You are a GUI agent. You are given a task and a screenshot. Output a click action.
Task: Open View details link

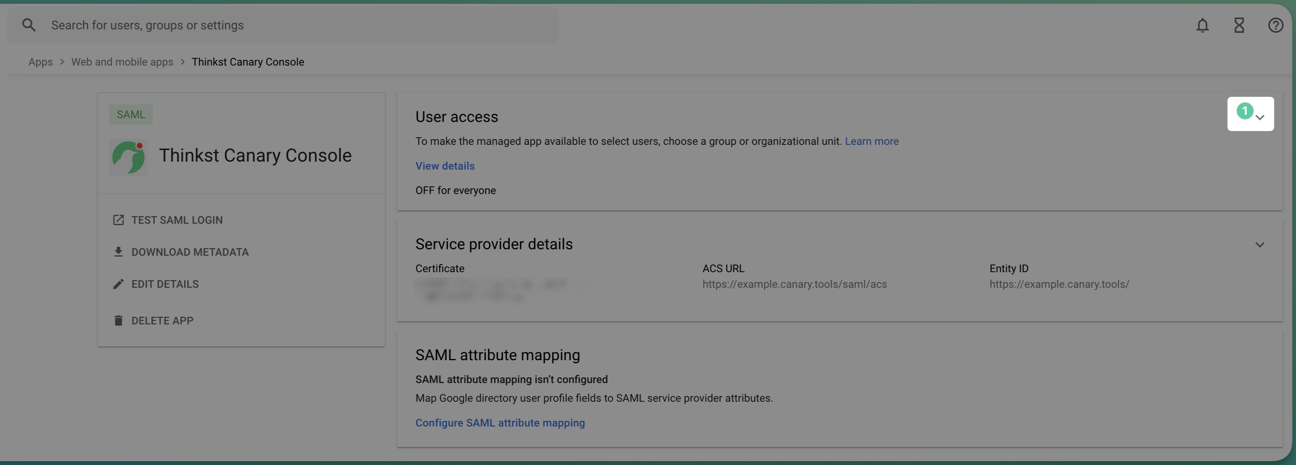tap(445, 166)
